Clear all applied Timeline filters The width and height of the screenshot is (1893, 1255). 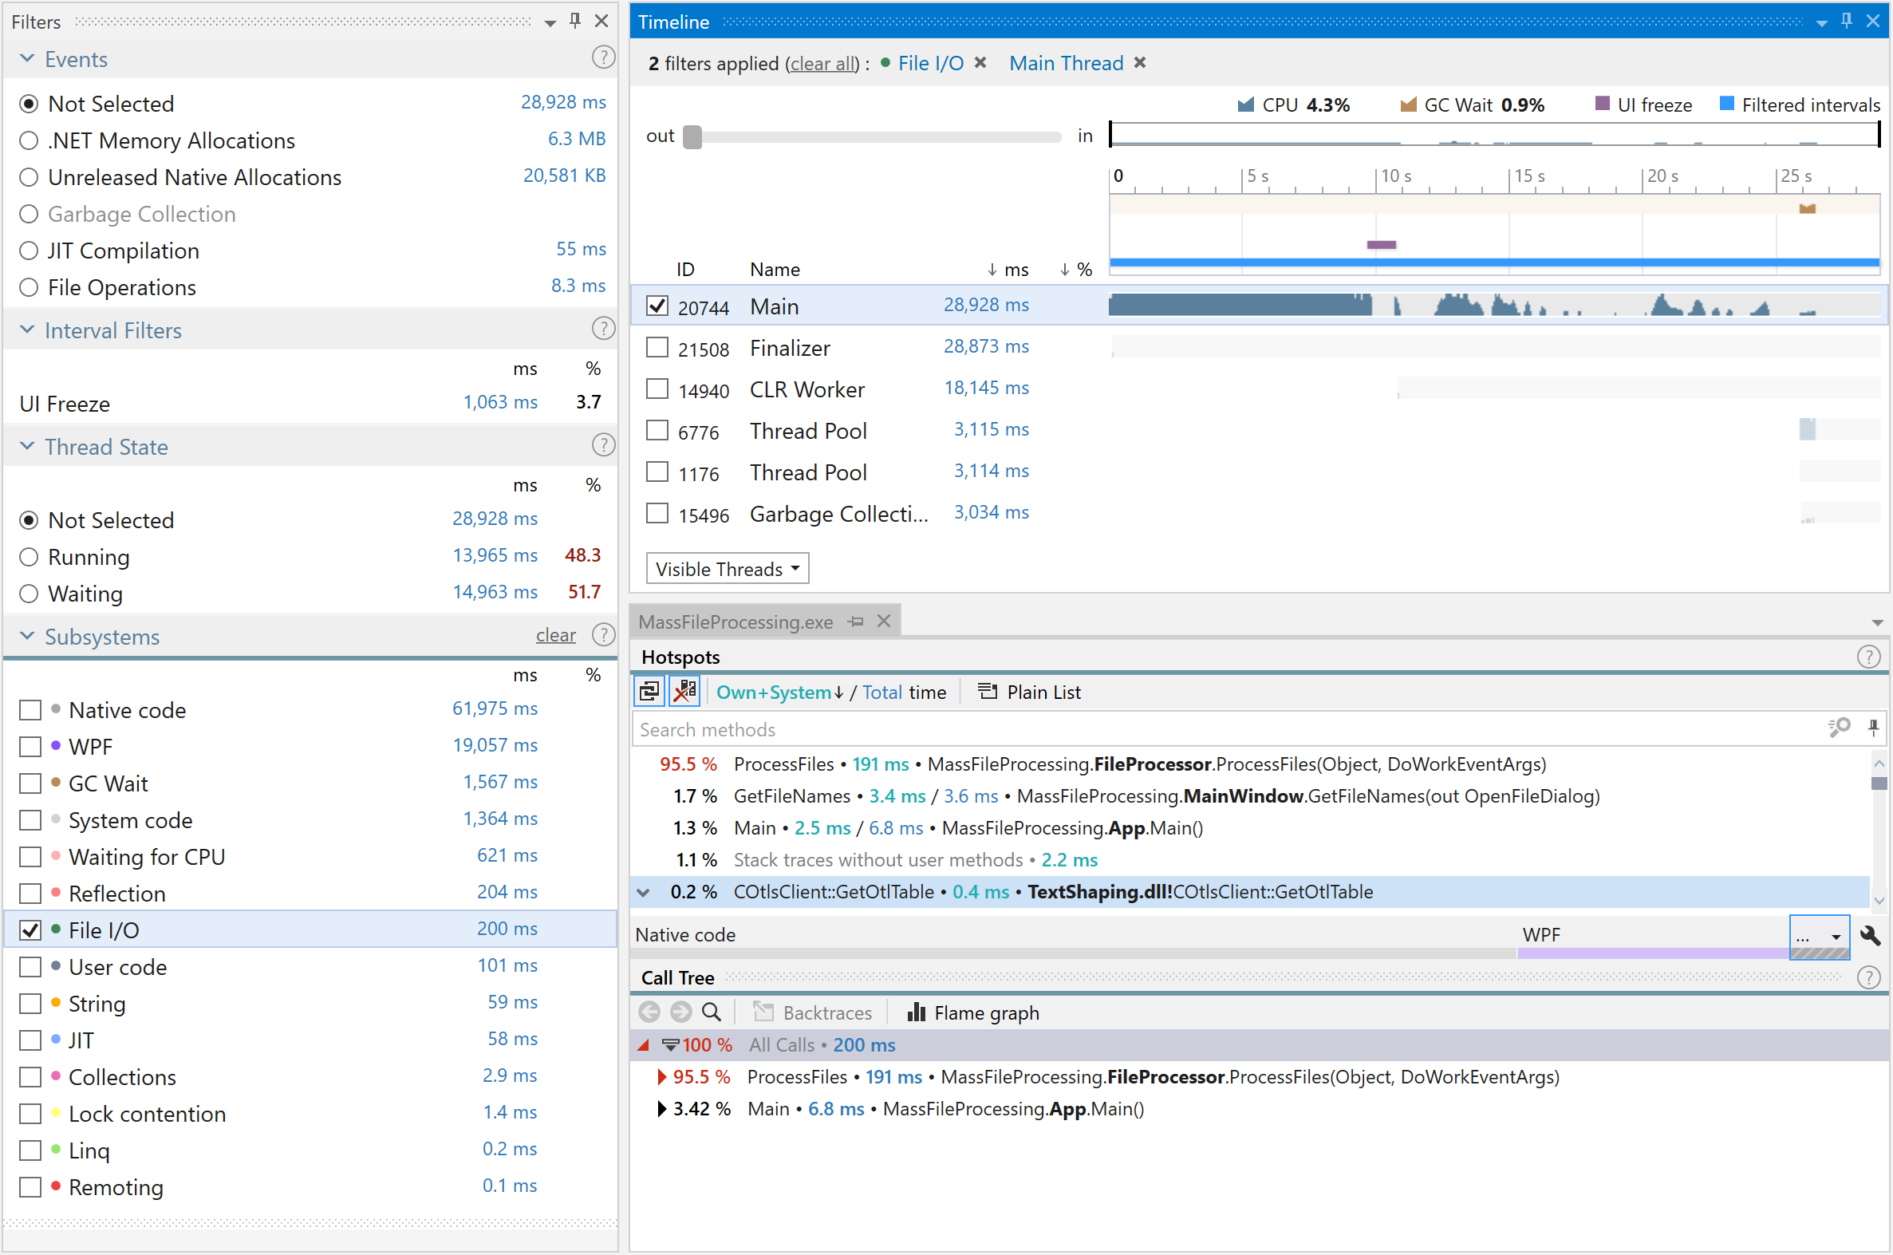click(x=821, y=63)
